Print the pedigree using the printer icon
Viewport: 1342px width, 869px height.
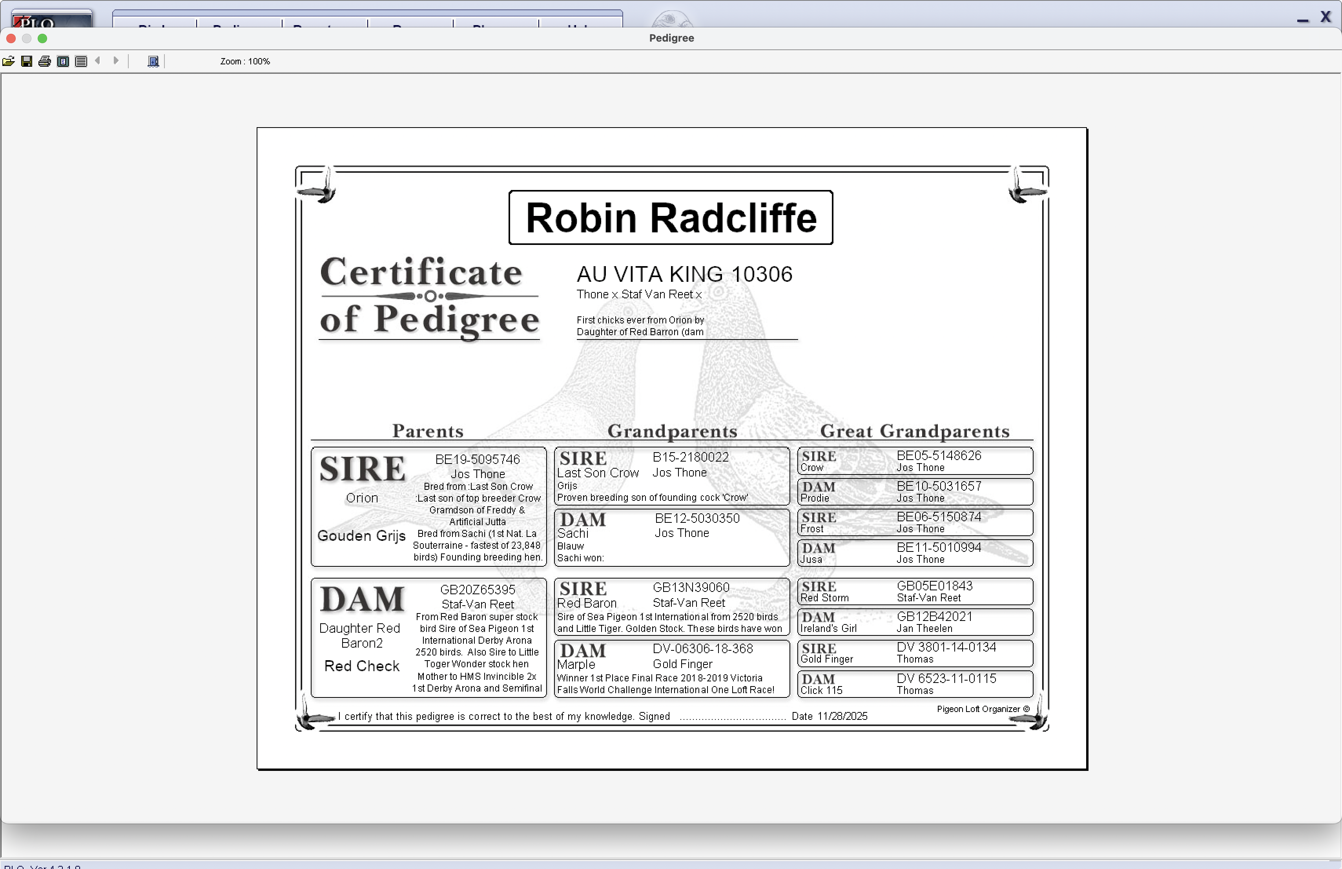(x=45, y=62)
